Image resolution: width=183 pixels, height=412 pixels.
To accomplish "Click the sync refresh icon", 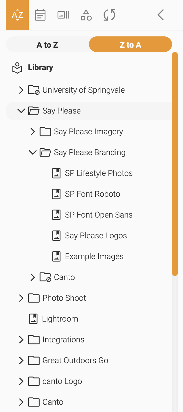I will click(109, 15).
